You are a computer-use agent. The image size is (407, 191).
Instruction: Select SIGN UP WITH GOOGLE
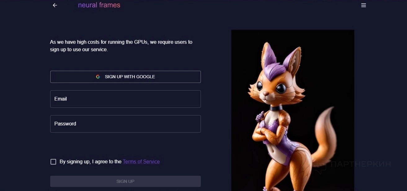[x=126, y=77]
